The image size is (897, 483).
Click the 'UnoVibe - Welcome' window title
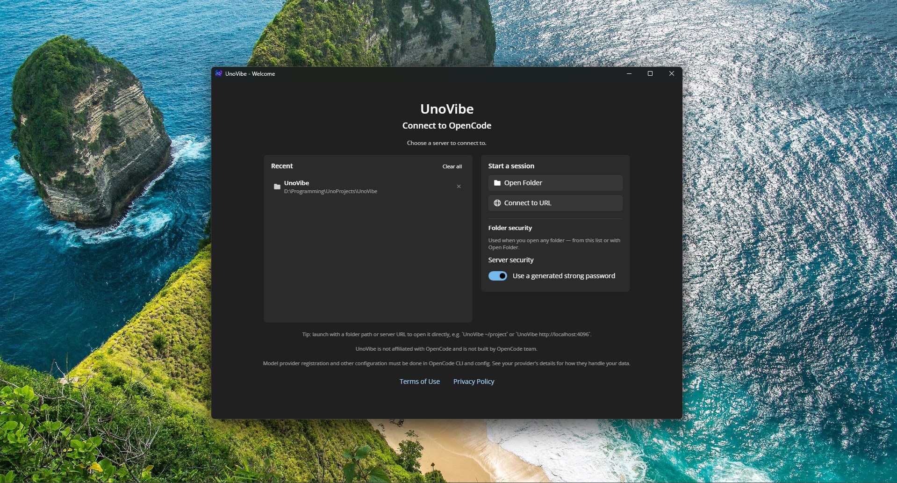coord(250,74)
